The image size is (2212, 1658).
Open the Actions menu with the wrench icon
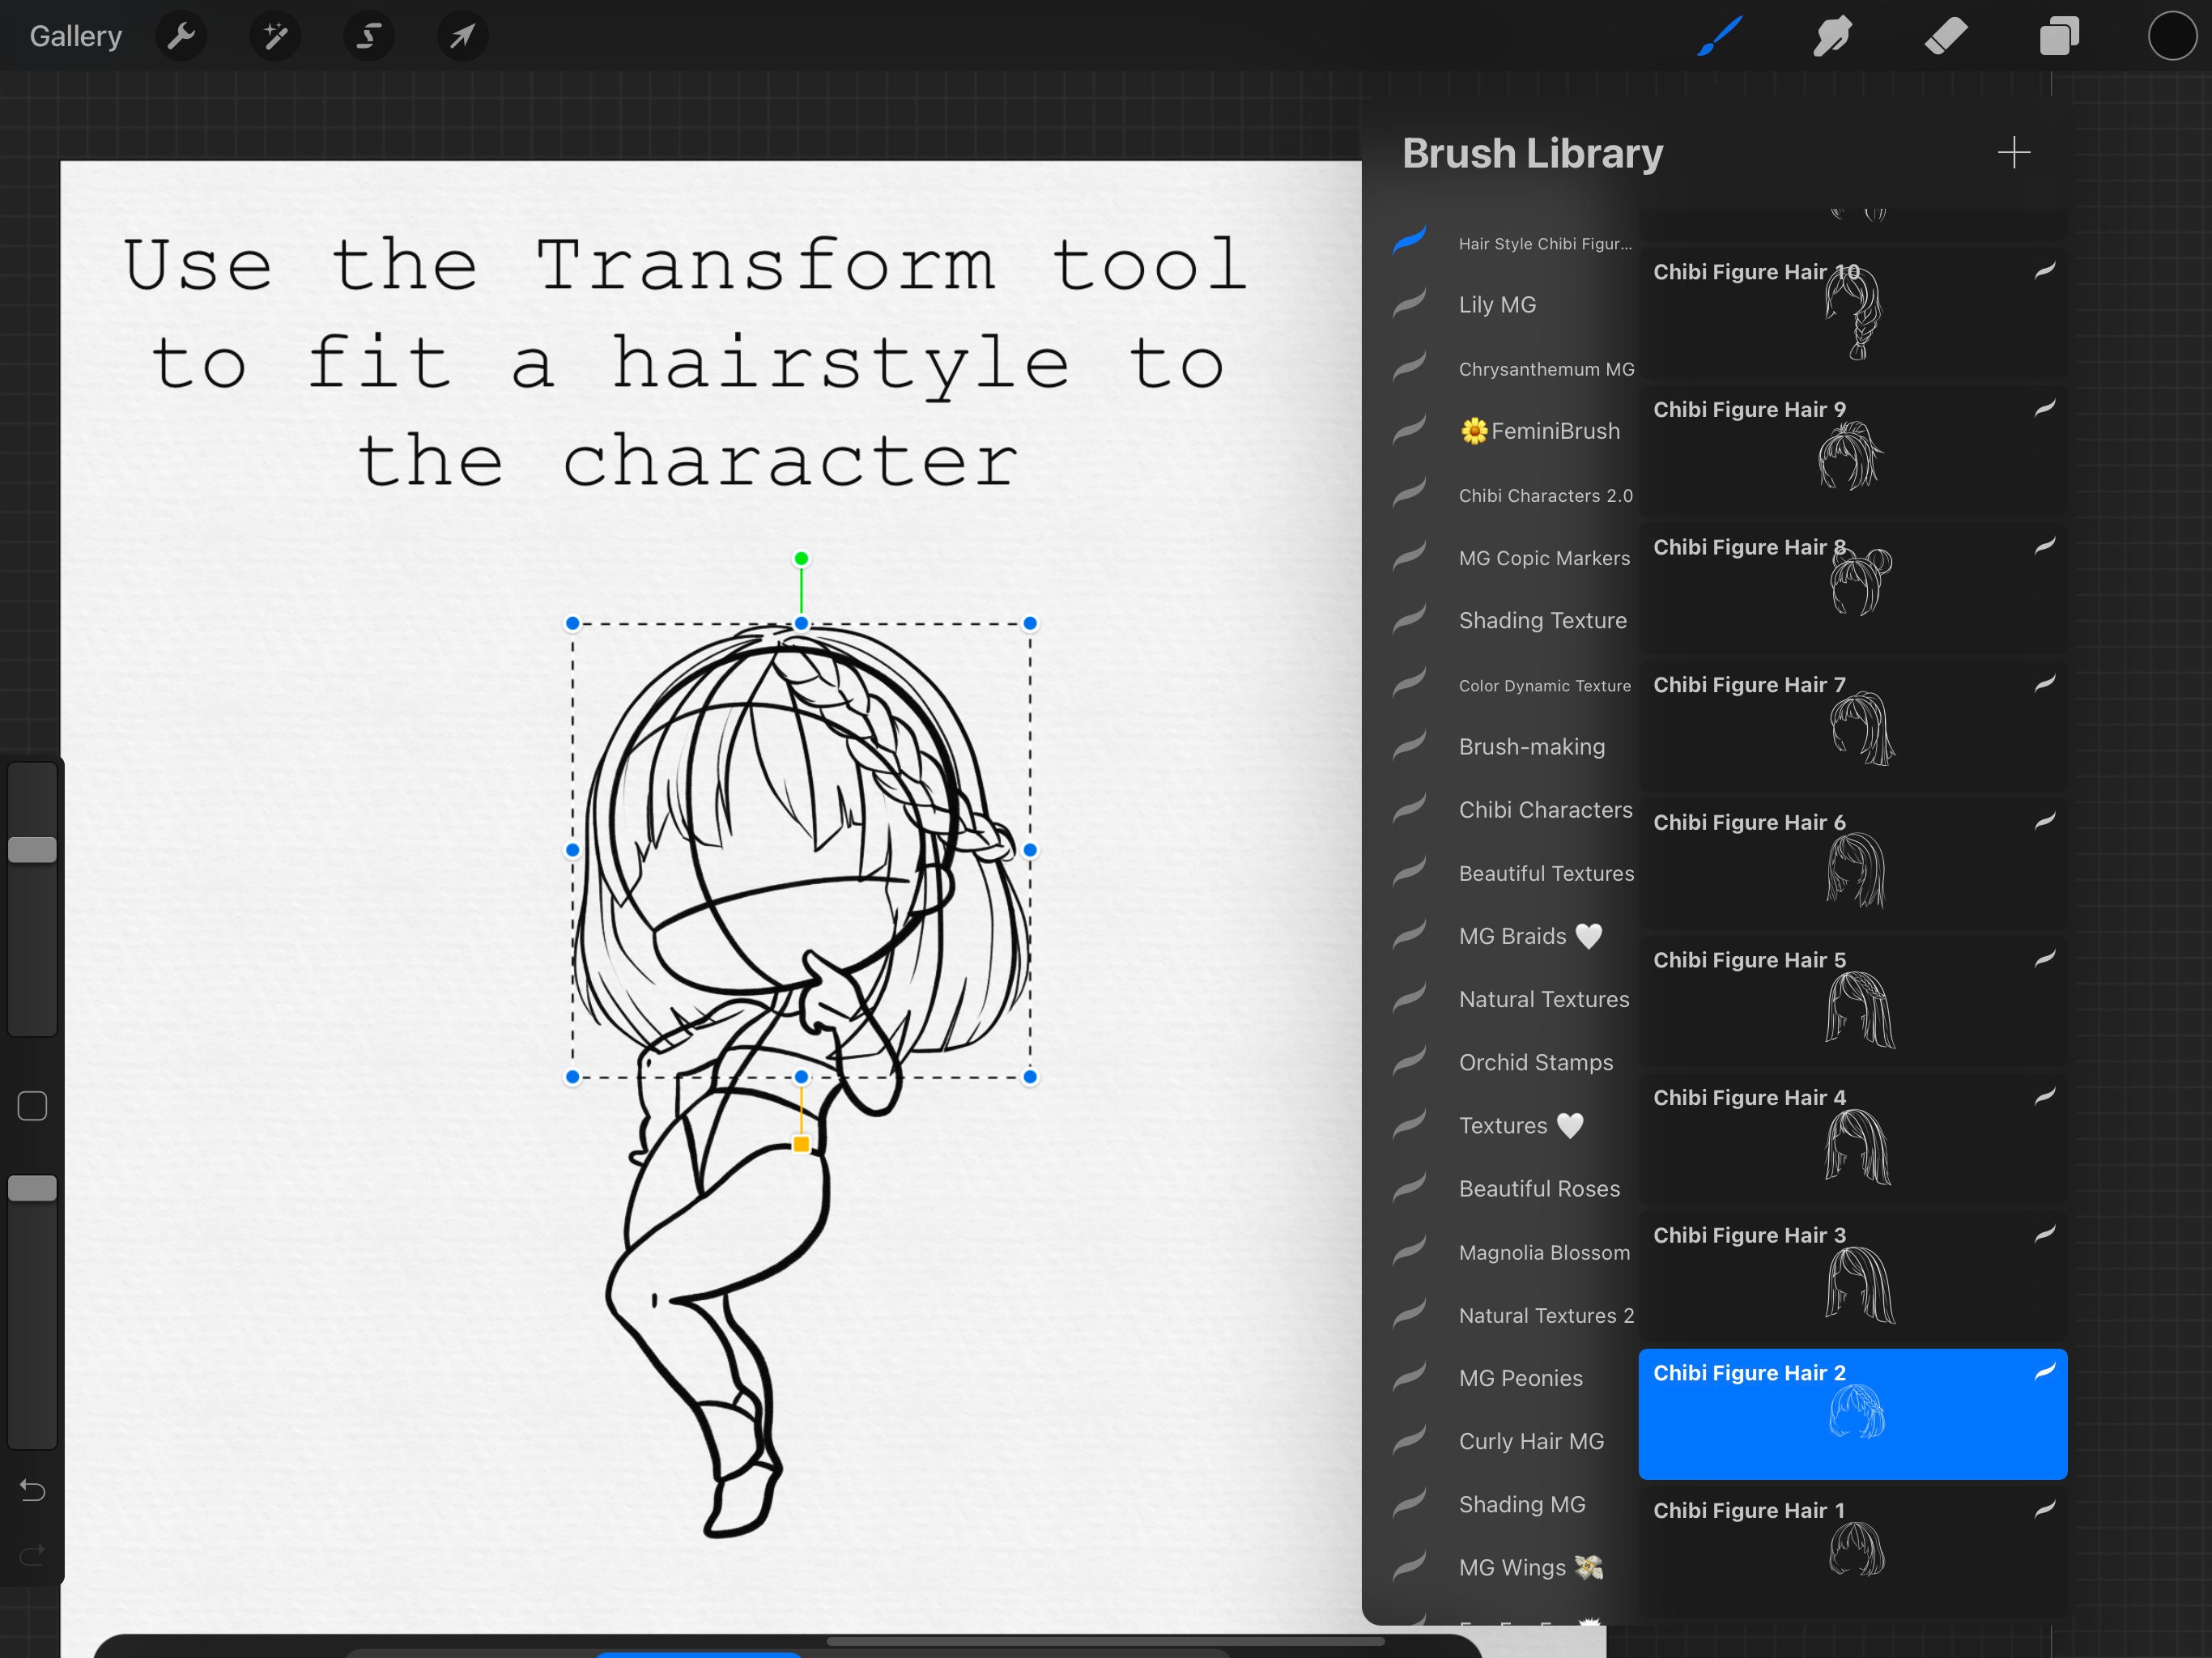point(181,36)
